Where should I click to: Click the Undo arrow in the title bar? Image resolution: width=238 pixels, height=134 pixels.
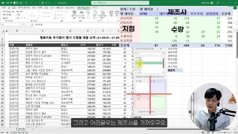pyautogui.click(x=26, y=3)
